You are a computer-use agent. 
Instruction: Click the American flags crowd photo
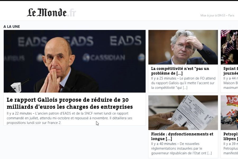point(229,47)
